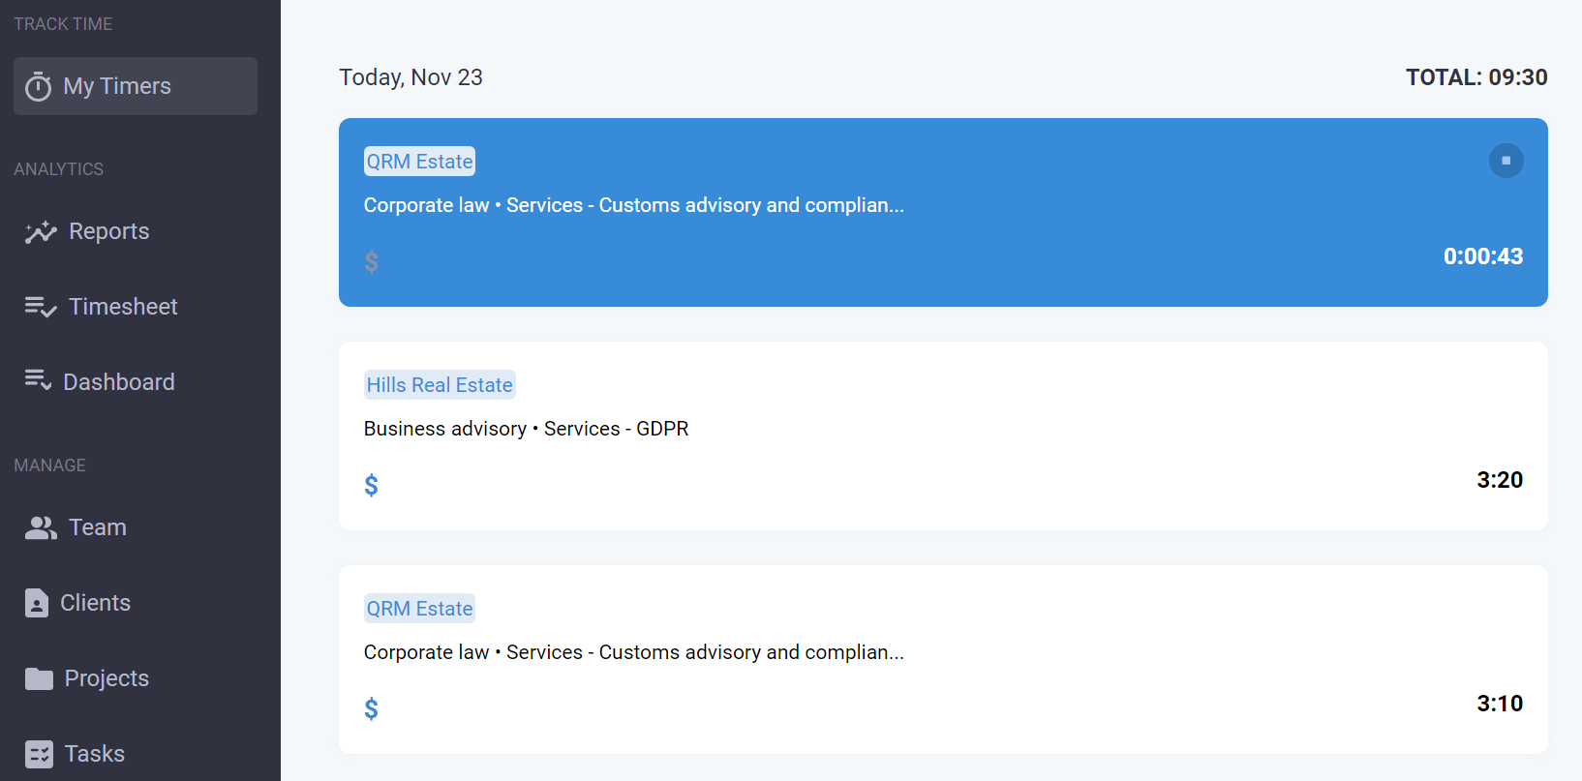This screenshot has height=781, width=1582.
Task: Click Corporate law description on 3:10 entry
Action: pyautogui.click(x=634, y=652)
